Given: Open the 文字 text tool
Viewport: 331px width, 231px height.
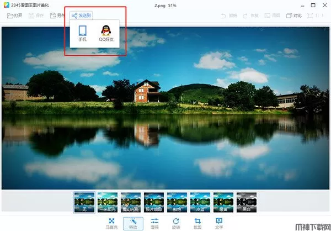Looking at the screenshot, I should click(219, 223).
